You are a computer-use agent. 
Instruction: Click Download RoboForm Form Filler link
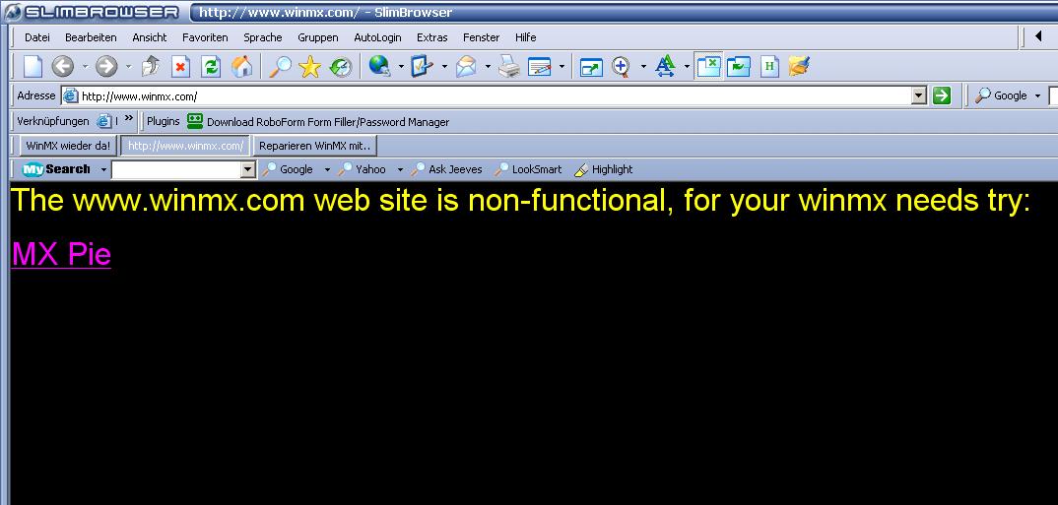pos(328,122)
